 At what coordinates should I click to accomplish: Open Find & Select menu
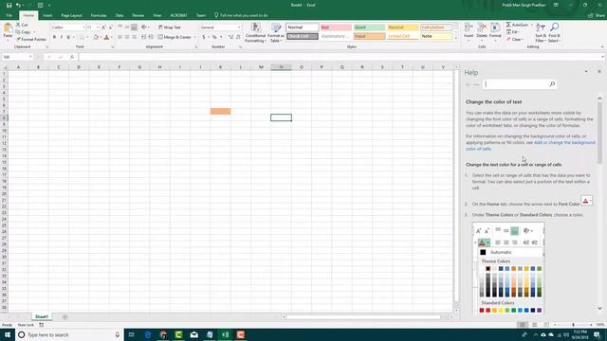[x=554, y=33]
